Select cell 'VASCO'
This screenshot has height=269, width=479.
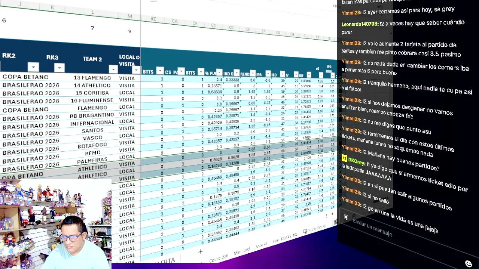pyautogui.click(x=92, y=138)
